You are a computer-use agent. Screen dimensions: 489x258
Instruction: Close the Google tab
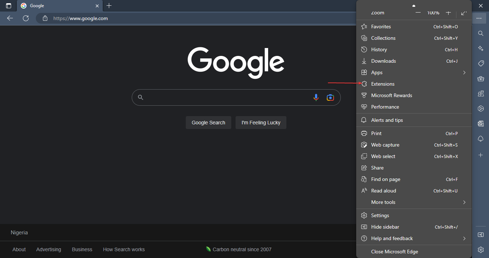(x=97, y=6)
